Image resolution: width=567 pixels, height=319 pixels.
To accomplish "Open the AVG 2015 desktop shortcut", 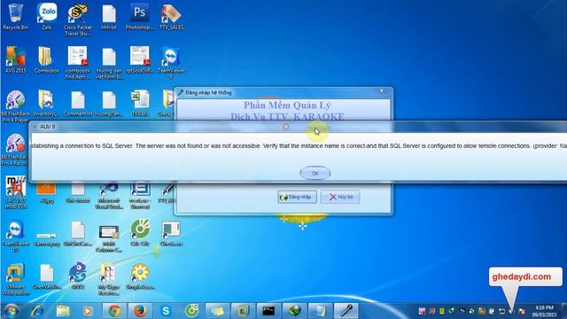I will tap(16, 60).
